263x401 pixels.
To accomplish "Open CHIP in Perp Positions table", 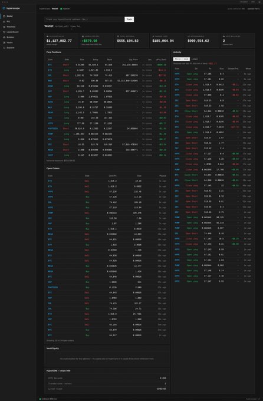I will point(50,155).
